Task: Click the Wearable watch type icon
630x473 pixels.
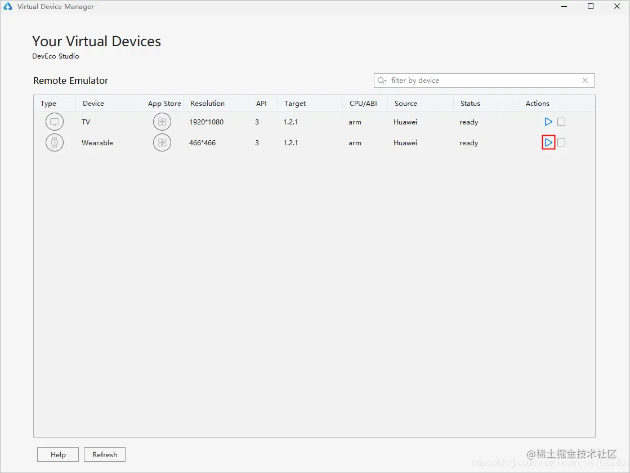Action: coord(54,142)
